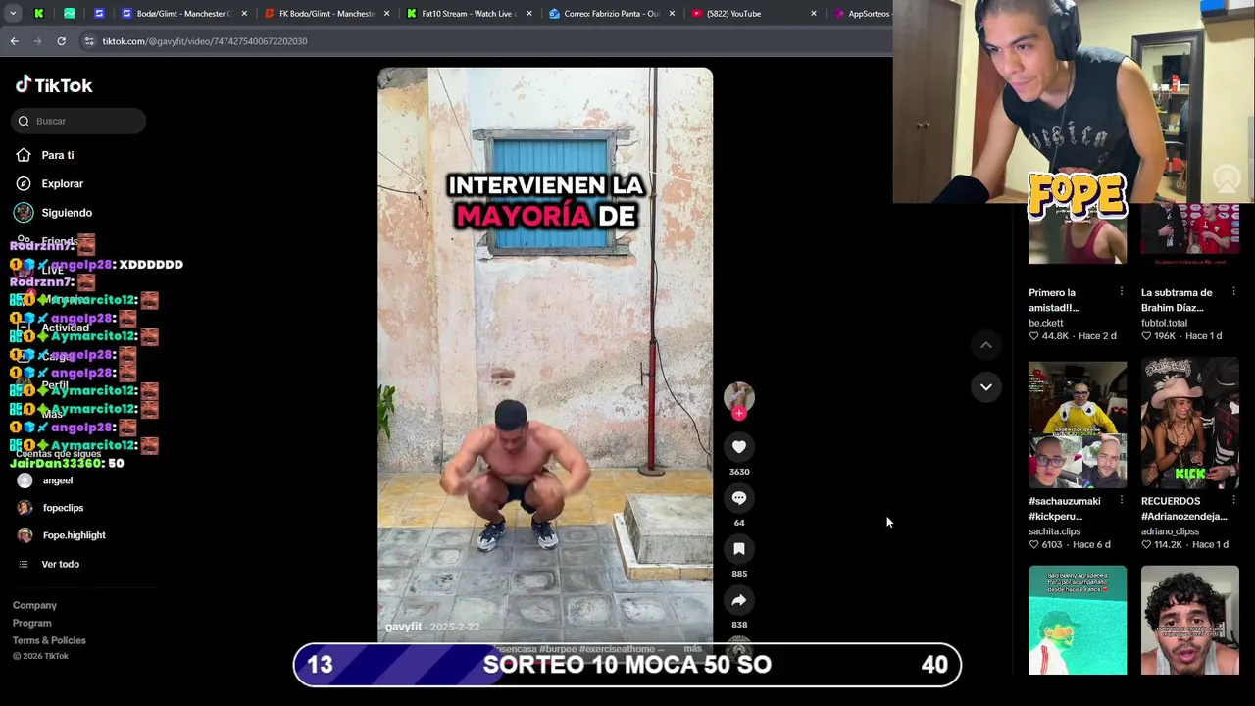Click the heart icon next to 196K
The image size is (1255, 706).
coord(1146,336)
